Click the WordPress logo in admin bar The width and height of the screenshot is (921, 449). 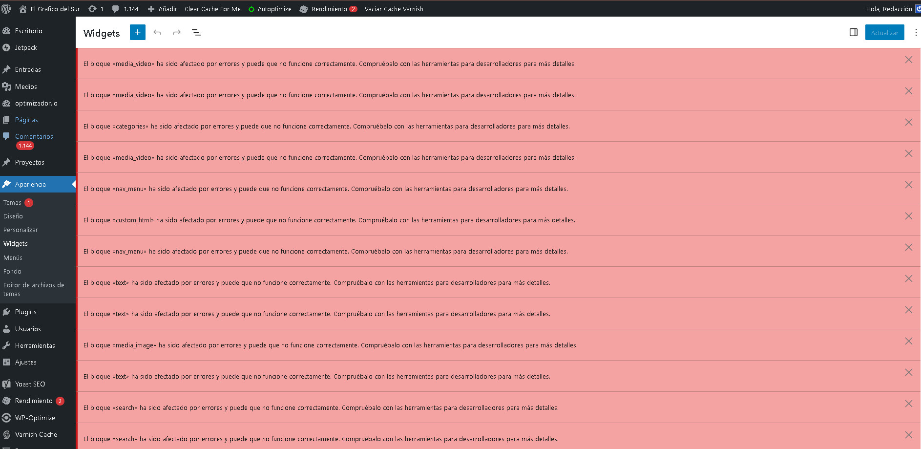tap(6, 9)
